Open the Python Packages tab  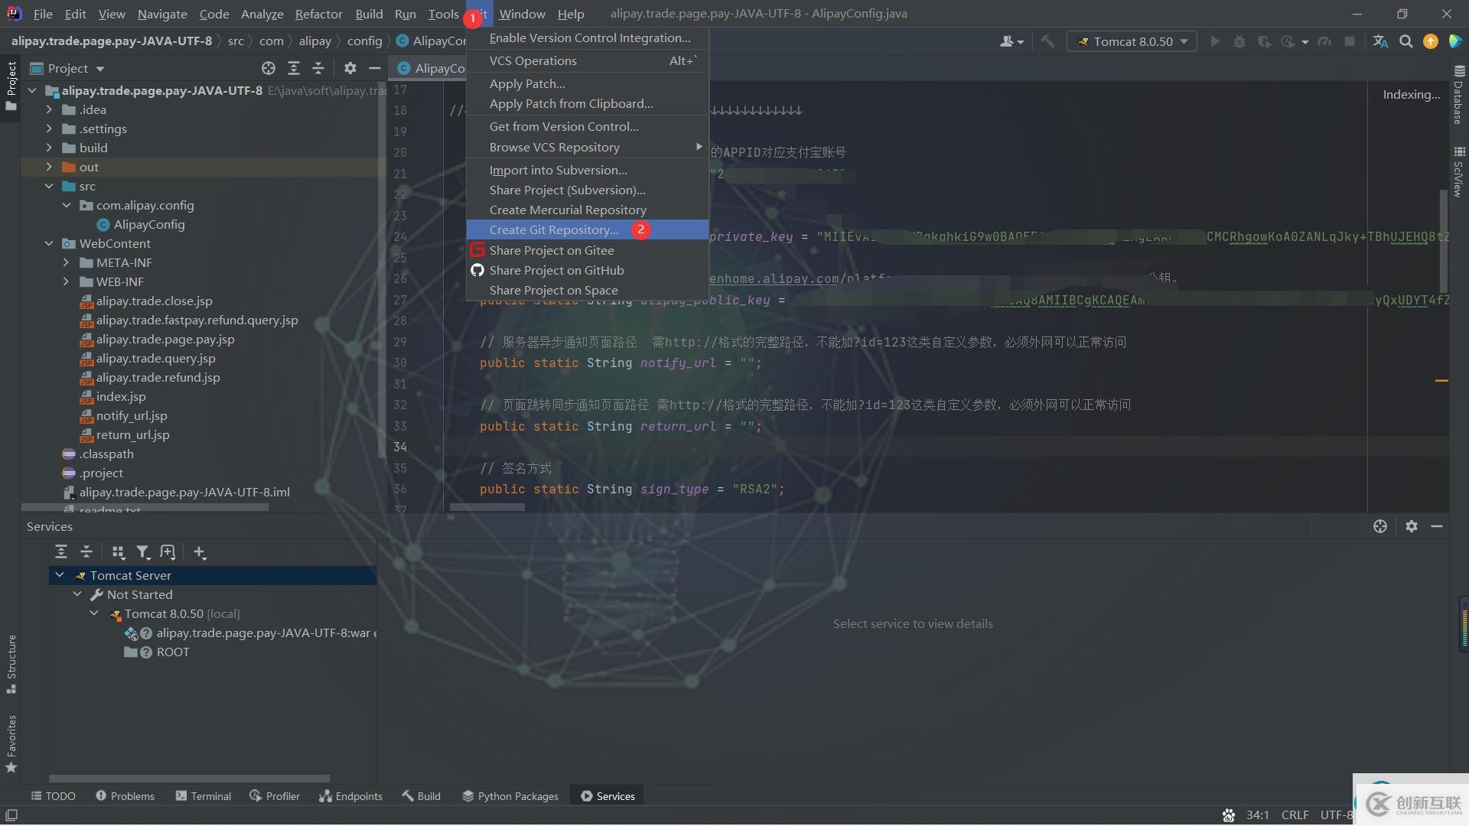coord(510,796)
